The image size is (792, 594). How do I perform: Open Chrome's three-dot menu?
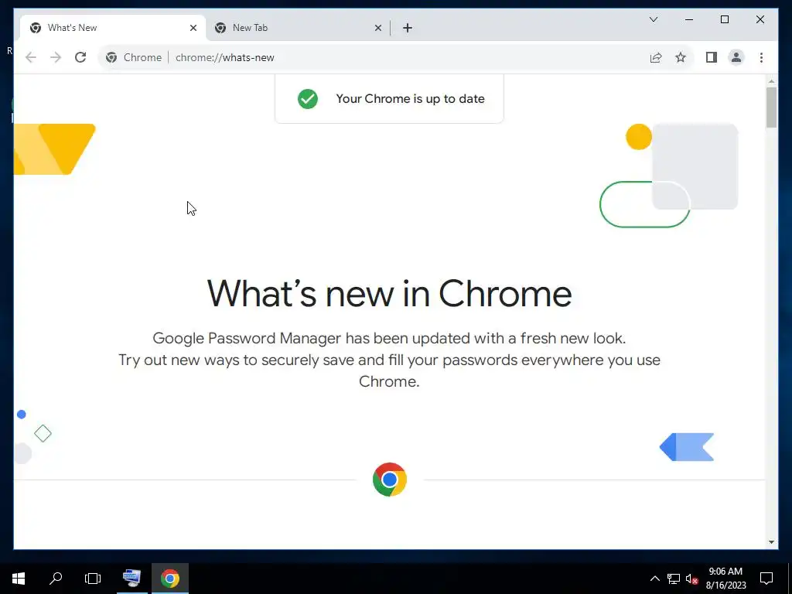[x=761, y=57]
